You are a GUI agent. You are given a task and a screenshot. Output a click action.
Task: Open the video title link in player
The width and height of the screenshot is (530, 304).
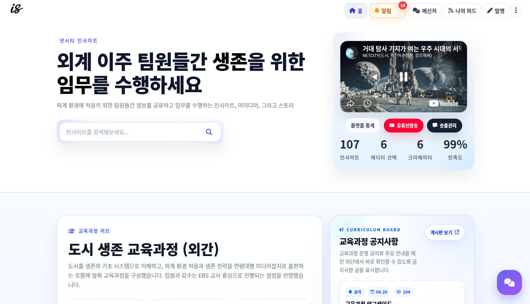pyautogui.click(x=412, y=49)
